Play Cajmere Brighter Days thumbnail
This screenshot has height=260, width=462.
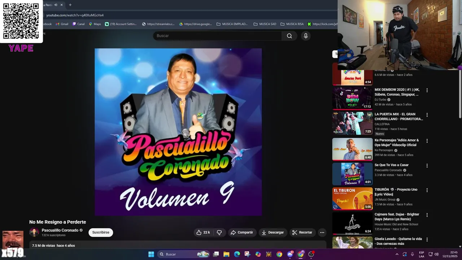click(352, 223)
